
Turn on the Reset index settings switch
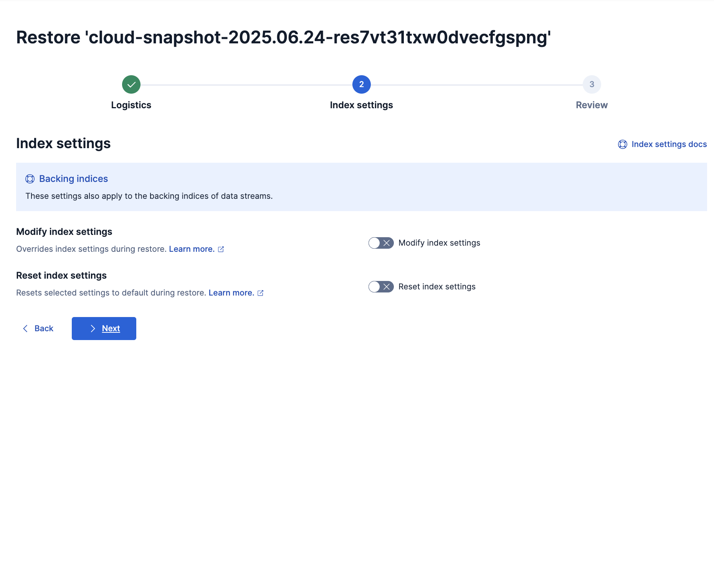click(x=381, y=287)
